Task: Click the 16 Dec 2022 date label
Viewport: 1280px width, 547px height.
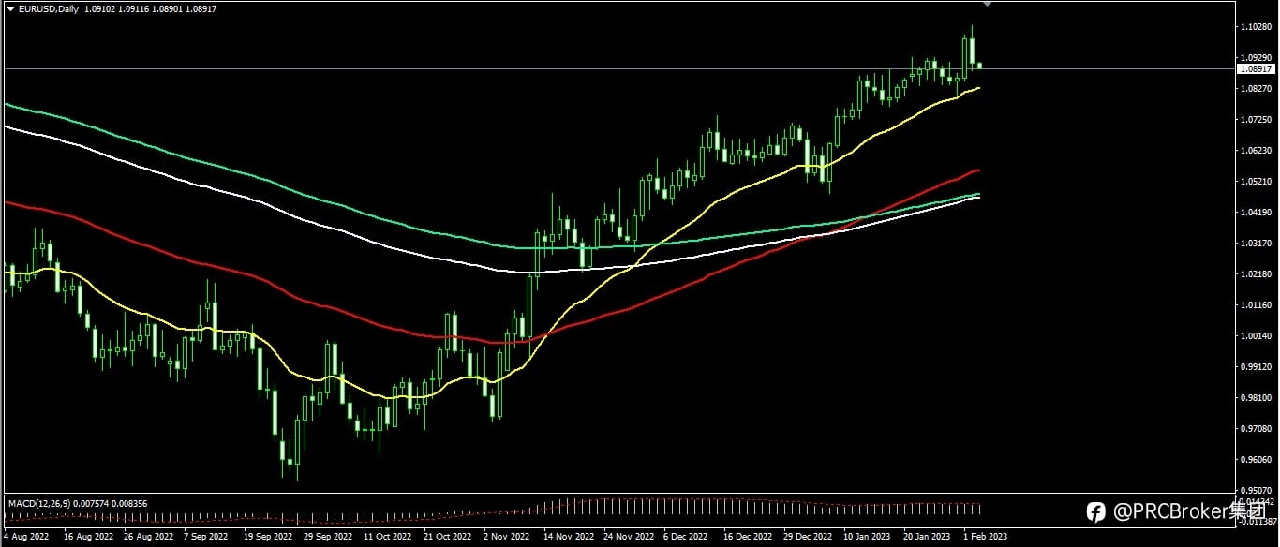Action: tap(748, 537)
